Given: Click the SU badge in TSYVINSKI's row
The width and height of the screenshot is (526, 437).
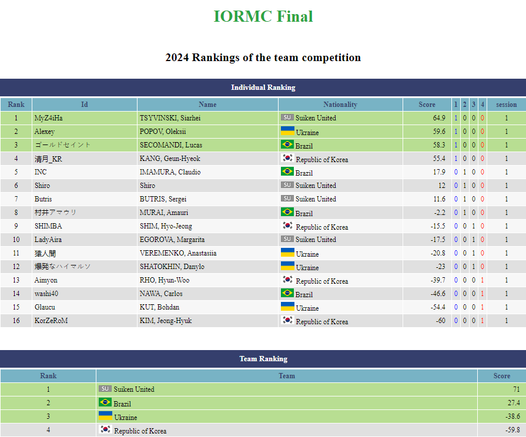Looking at the screenshot, I should (x=287, y=117).
